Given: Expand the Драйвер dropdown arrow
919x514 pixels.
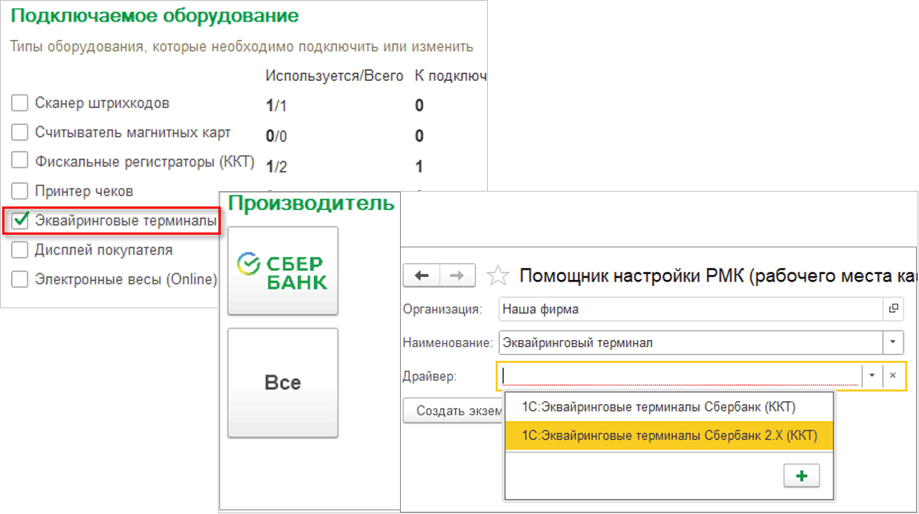Looking at the screenshot, I should pos(872,376).
